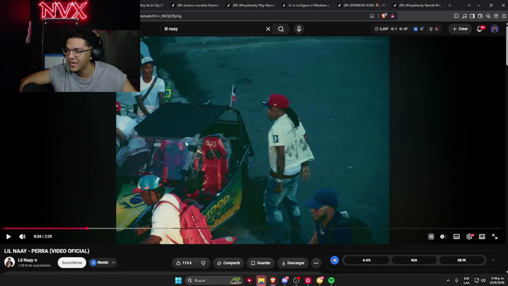Click the YouTube search magnifier button

tap(281, 29)
